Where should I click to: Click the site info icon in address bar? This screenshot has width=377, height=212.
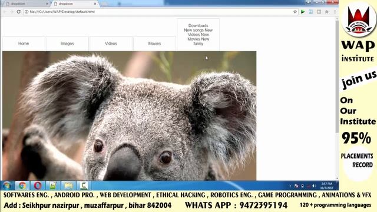[x=27, y=12]
